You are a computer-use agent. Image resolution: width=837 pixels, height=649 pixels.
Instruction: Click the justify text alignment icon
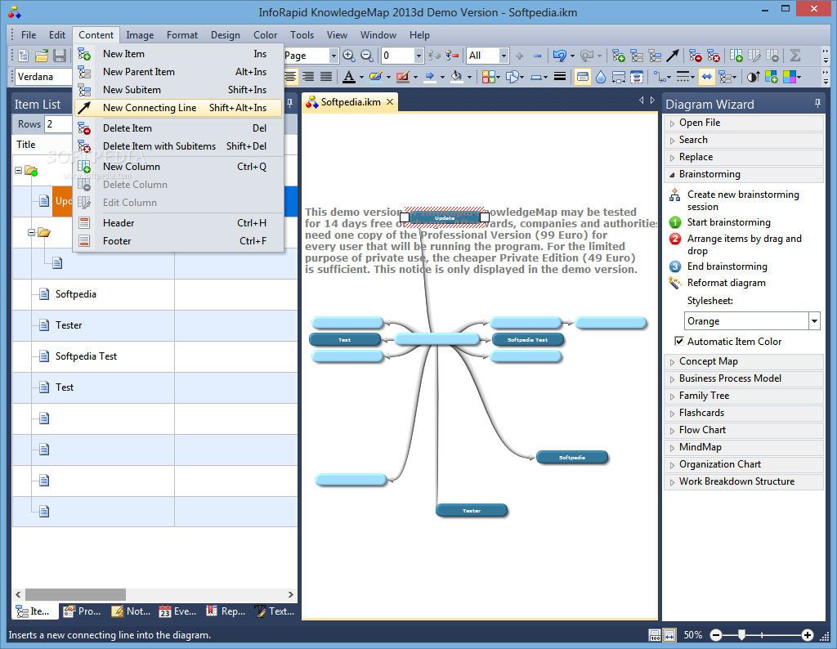(326, 77)
